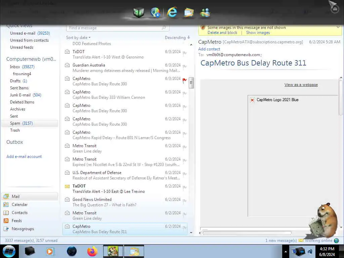Image resolution: width=344 pixels, height=258 pixels.
Task: Click message list scroll down arrow
Action: (191, 232)
